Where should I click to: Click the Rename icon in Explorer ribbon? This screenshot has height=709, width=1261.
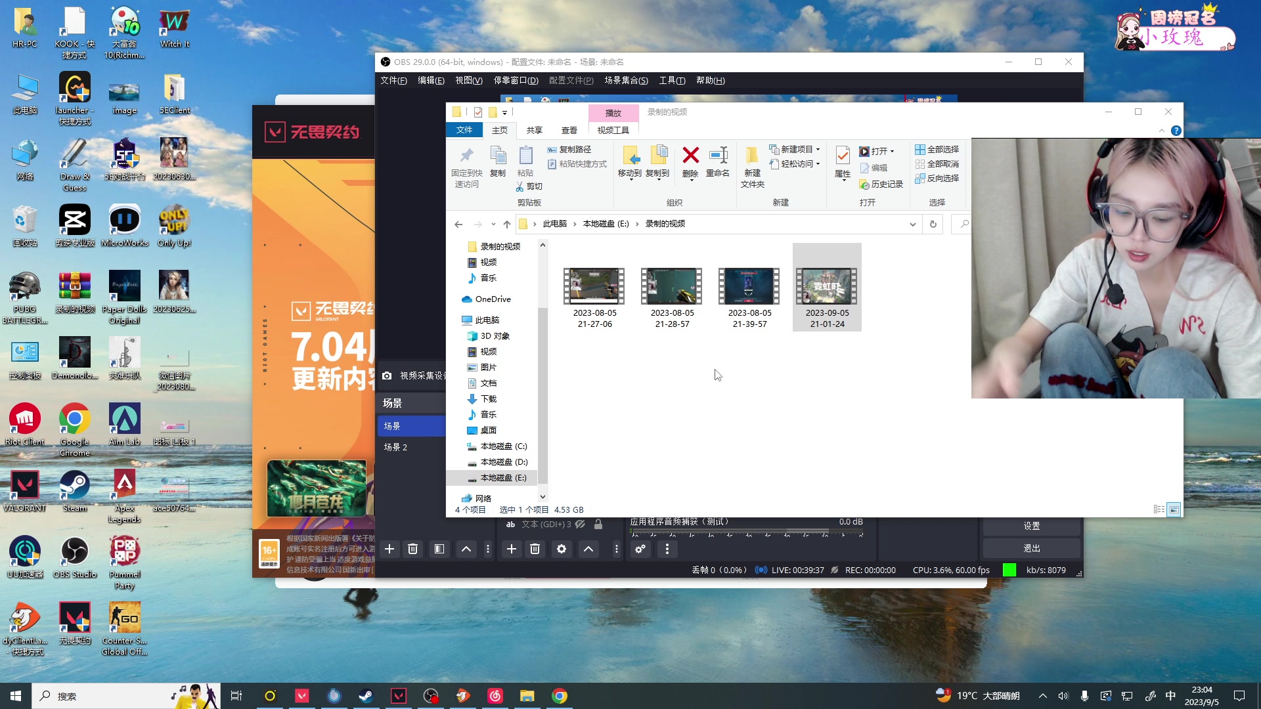click(718, 161)
